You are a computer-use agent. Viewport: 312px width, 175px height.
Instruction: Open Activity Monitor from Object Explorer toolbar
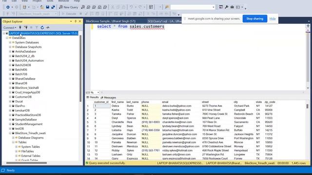pyautogui.click(x=48, y=28)
